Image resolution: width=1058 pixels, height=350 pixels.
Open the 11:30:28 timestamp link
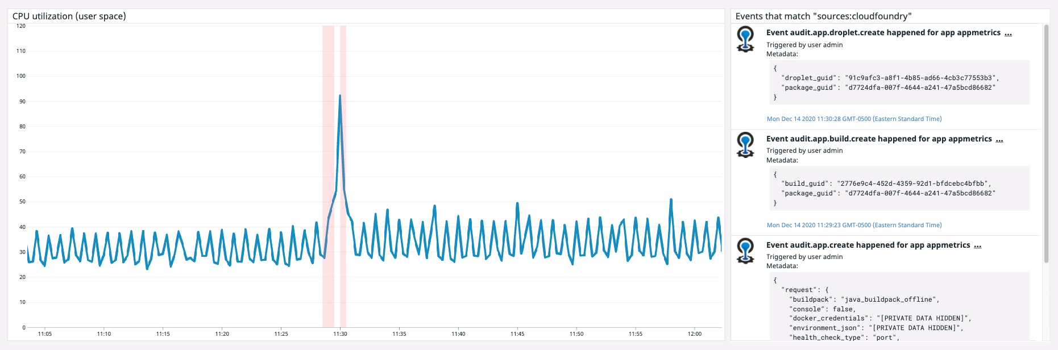(854, 119)
